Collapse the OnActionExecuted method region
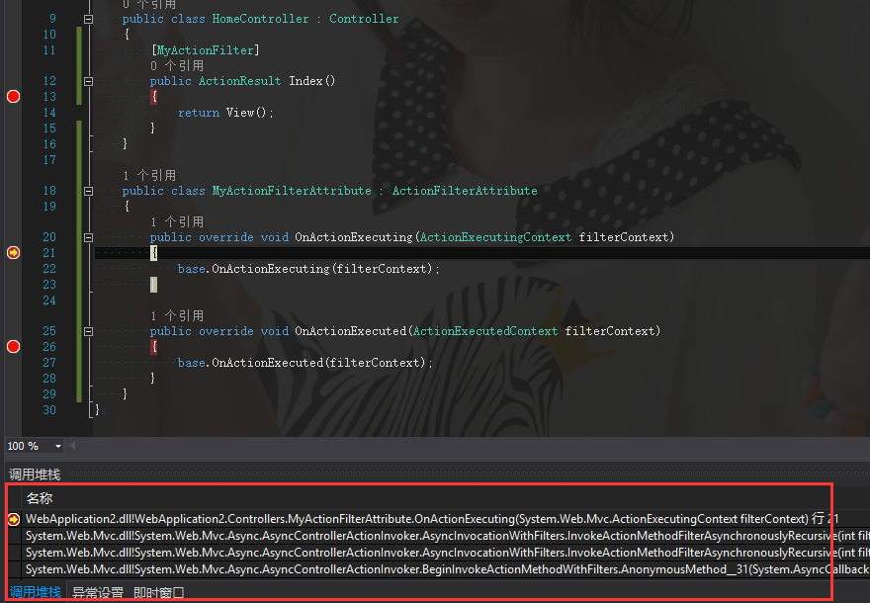The width and height of the screenshot is (870, 603). tap(88, 332)
